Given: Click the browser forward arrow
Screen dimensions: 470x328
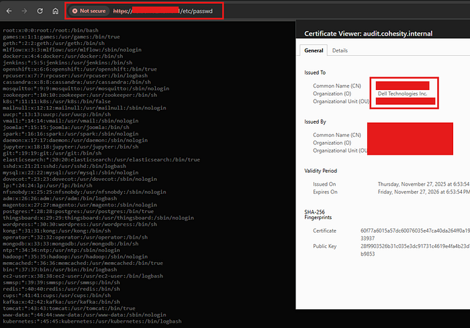Looking at the screenshot, I should pyautogui.click(x=24, y=11).
